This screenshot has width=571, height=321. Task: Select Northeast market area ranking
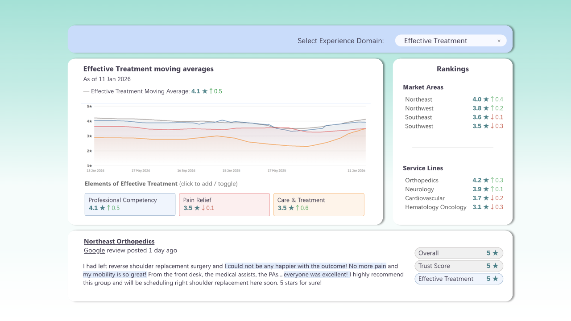click(418, 99)
